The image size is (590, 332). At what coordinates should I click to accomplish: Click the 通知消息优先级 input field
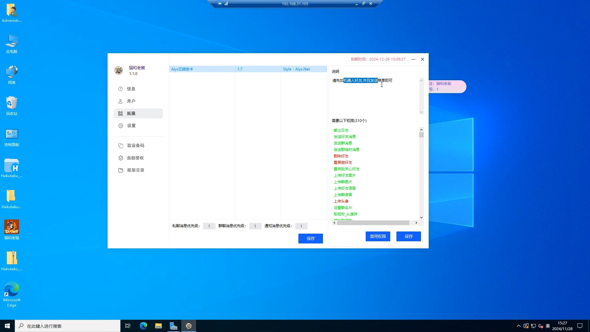301,226
